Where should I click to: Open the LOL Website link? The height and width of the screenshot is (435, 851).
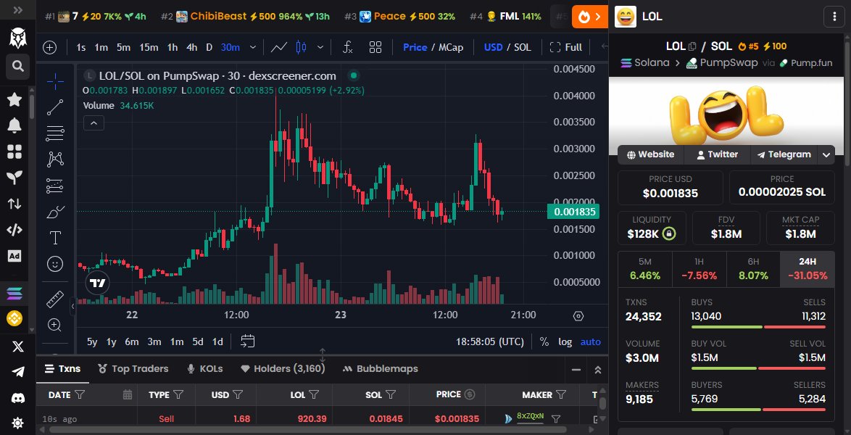650,154
